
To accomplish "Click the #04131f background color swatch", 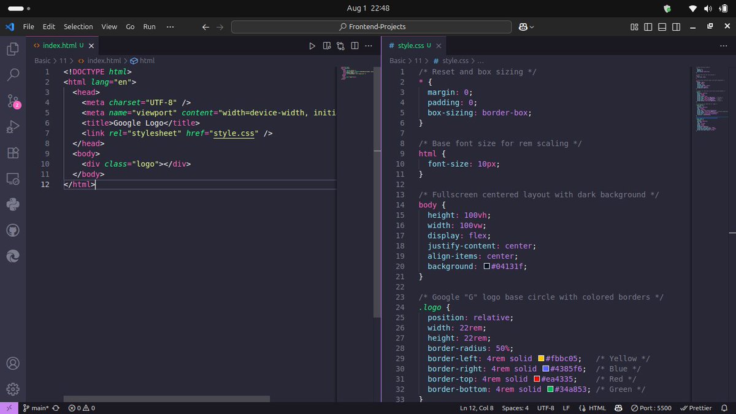I will 487,266.
